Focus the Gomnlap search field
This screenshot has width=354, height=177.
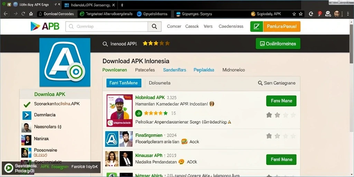tap(106, 26)
